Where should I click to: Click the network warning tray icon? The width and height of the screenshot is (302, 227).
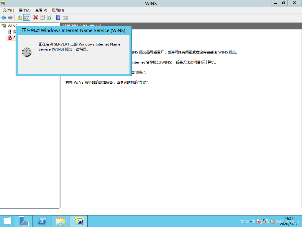click(x=266, y=221)
